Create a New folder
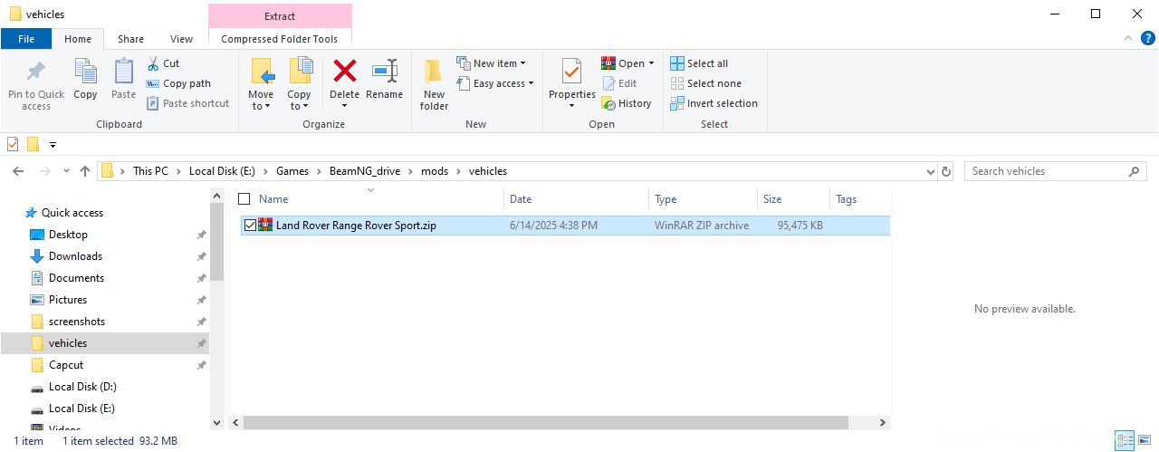Image resolution: width=1159 pixels, height=452 pixels. click(434, 84)
